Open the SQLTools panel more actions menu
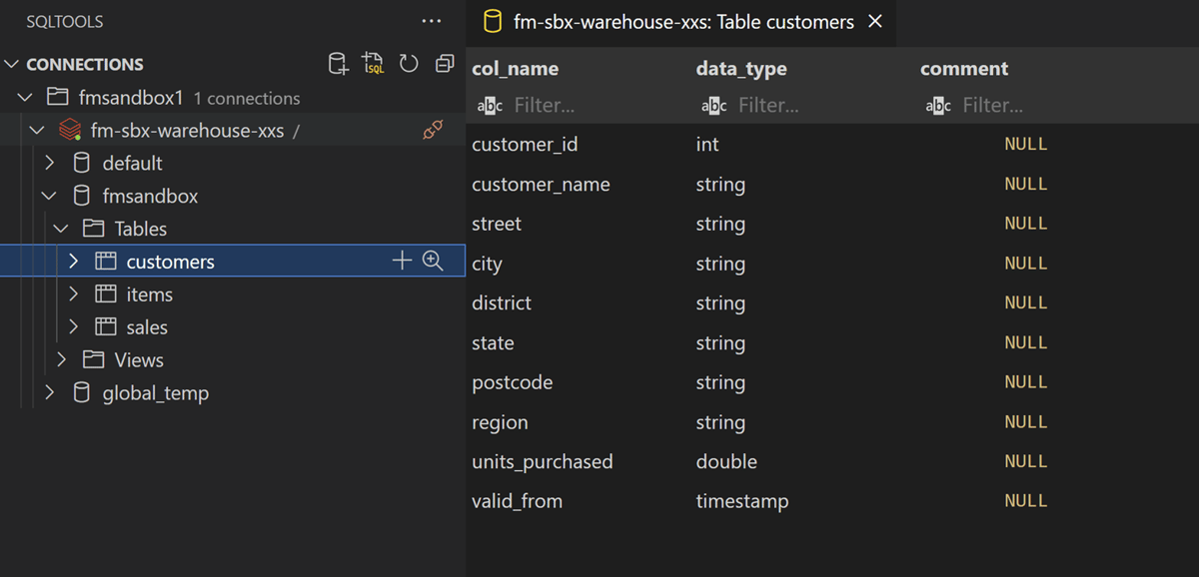This screenshot has width=1199, height=577. click(431, 21)
